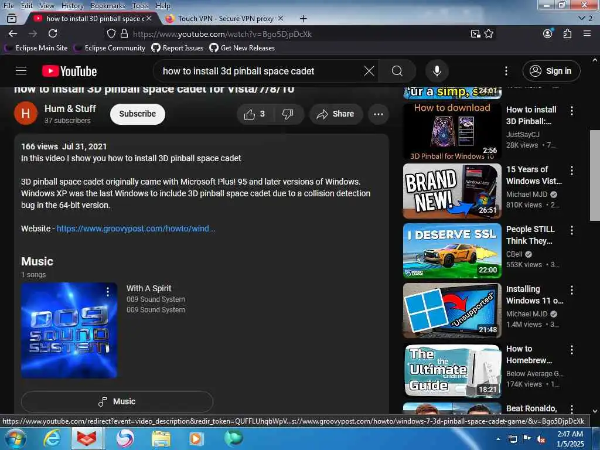Subscribe to Hum & Stuff channel
The width and height of the screenshot is (600, 450).
(137, 114)
